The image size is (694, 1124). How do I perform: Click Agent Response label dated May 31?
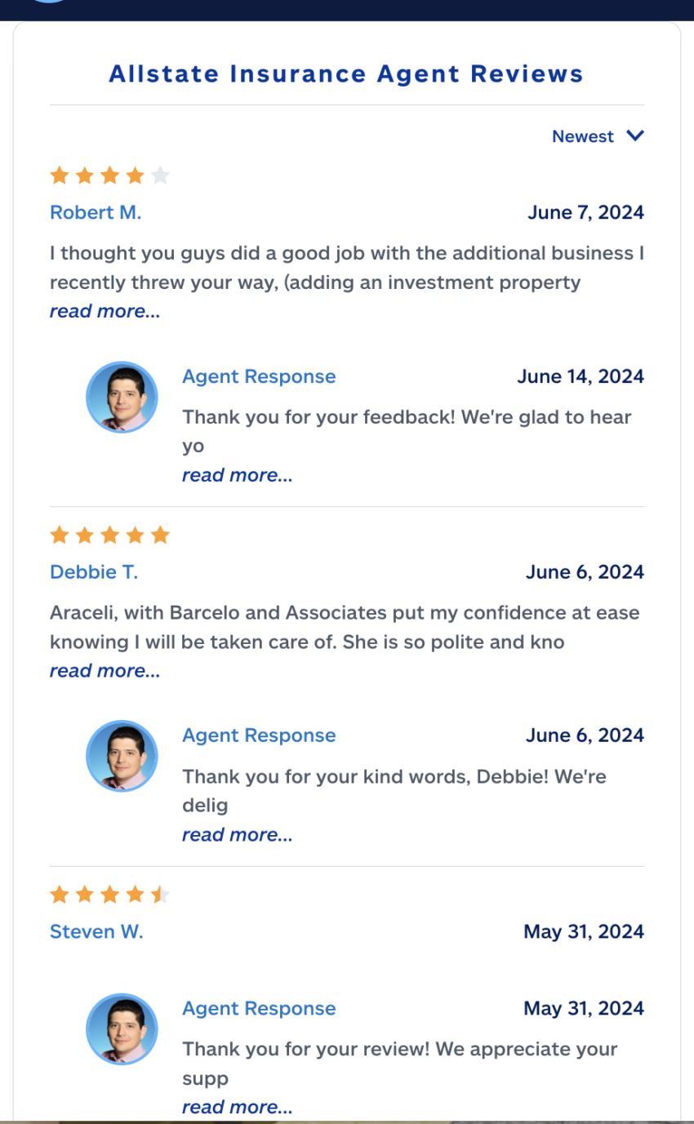click(x=259, y=1008)
